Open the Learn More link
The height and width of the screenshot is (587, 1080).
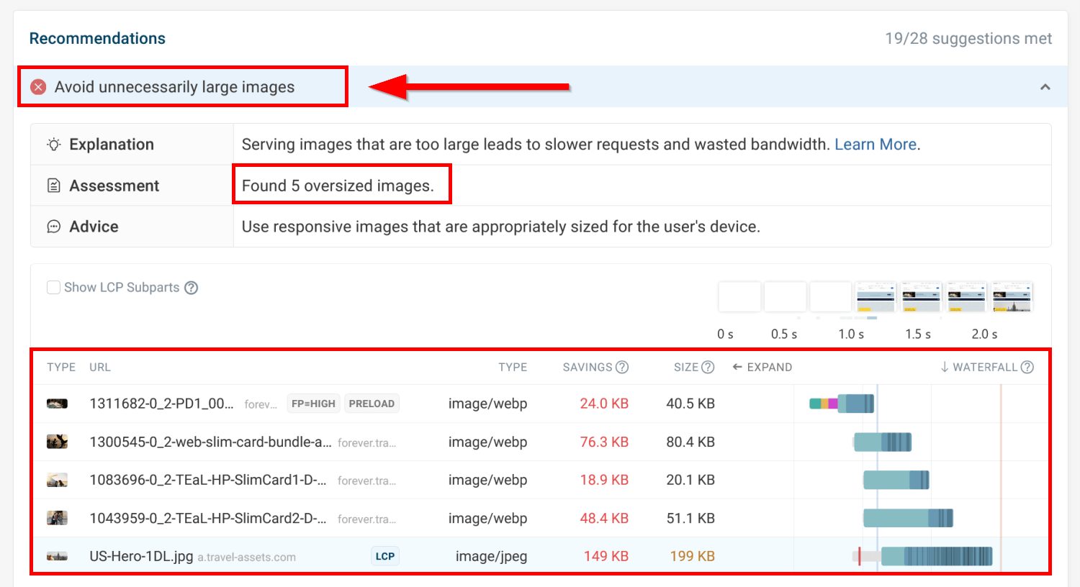(x=876, y=144)
